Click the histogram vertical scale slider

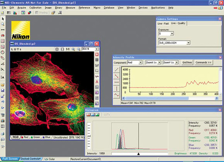pos(89,136)
